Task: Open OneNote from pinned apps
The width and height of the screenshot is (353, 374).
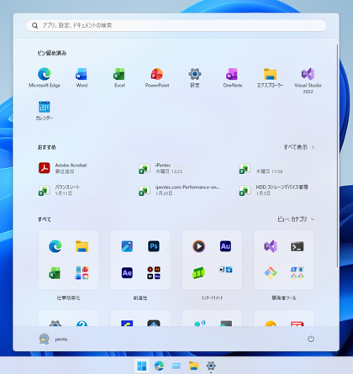Action: coord(232,77)
